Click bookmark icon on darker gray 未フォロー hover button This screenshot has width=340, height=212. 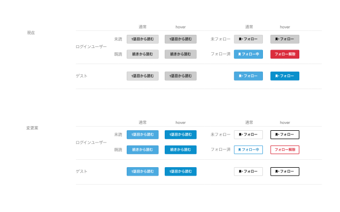click(277, 39)
